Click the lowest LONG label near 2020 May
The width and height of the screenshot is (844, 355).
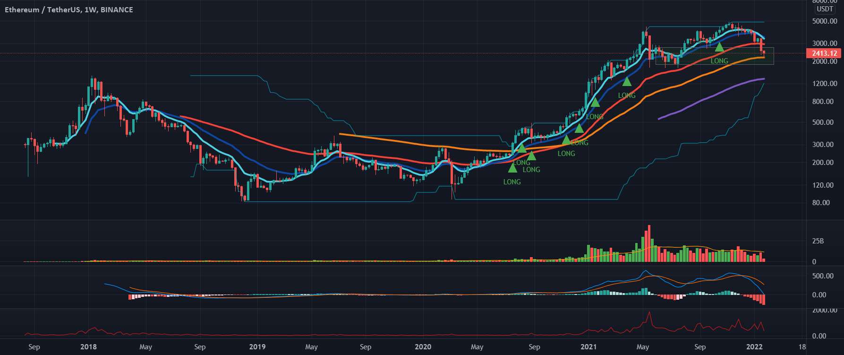point(512,182)
